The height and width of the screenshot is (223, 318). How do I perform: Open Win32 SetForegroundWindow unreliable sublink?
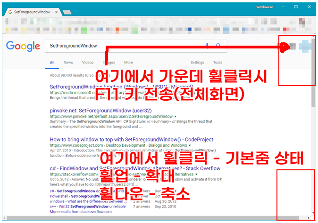point(88,207)
